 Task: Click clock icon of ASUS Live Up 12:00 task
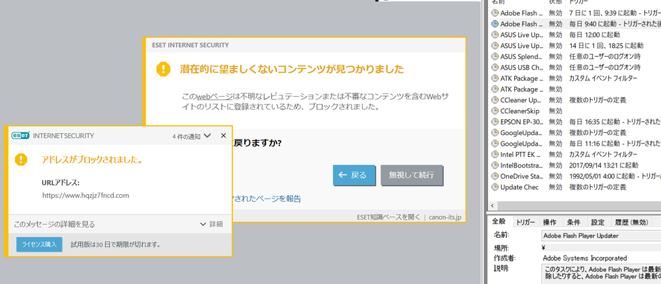(x=495, y=34)
